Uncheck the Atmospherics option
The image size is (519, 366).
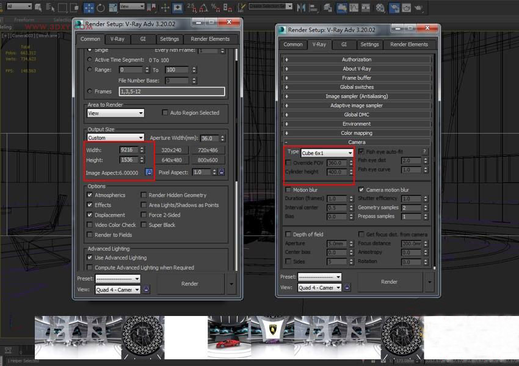(90, 195)
